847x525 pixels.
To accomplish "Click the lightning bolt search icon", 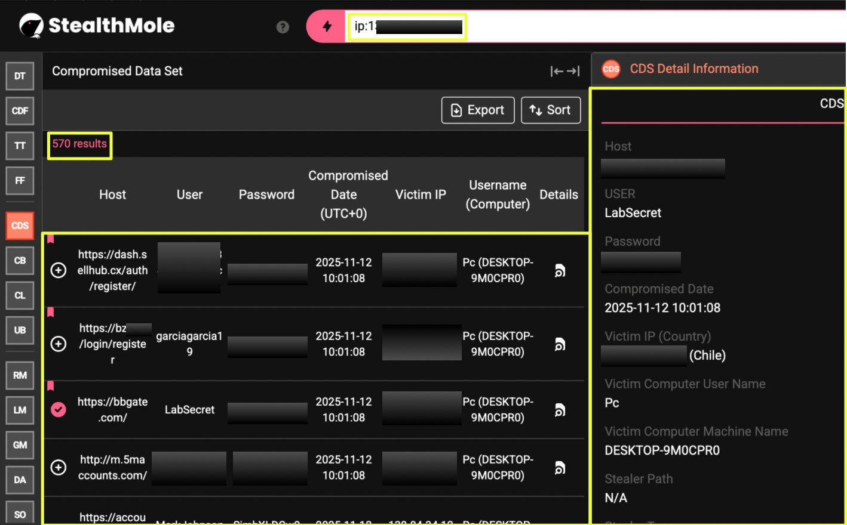I will (x=327, y=26).
